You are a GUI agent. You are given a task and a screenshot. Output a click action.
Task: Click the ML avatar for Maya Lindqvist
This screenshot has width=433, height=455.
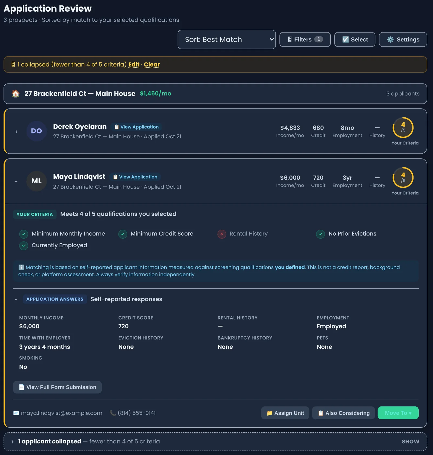coord(37,181)
